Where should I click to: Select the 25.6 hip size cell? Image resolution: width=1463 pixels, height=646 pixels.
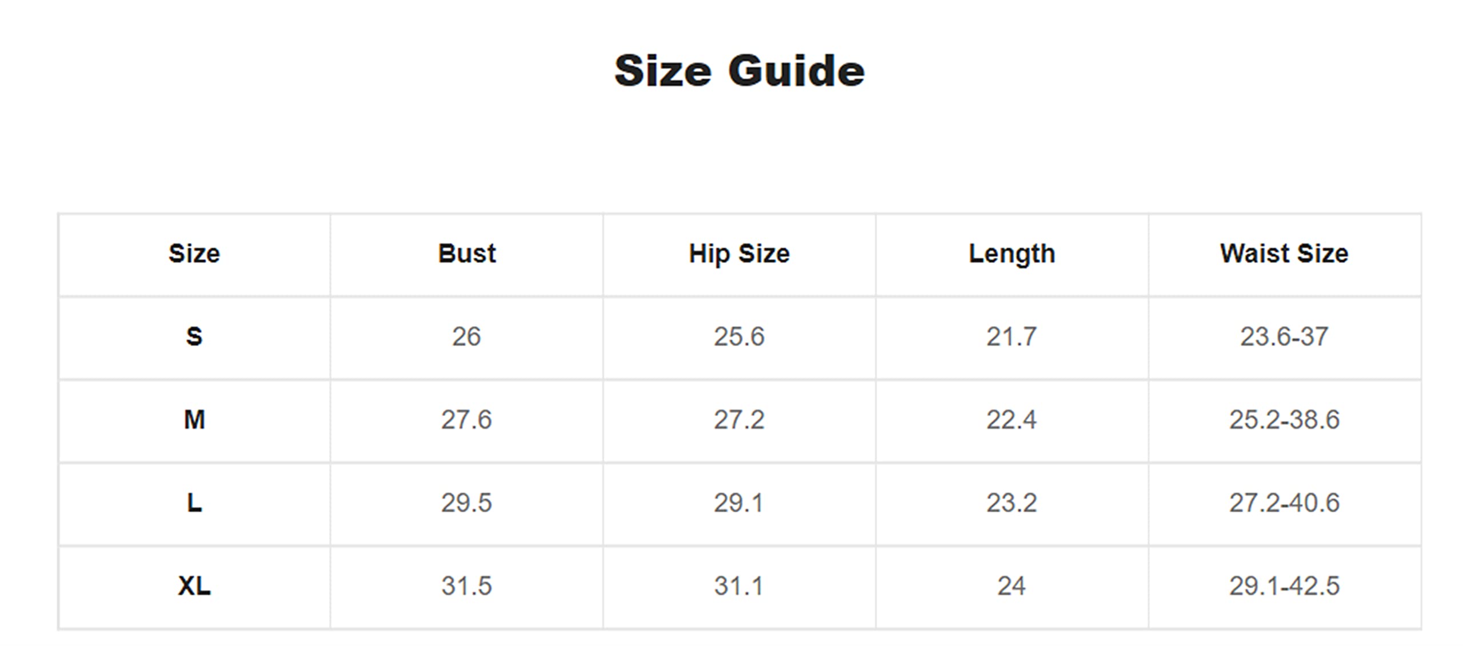[x=739, y=336]
